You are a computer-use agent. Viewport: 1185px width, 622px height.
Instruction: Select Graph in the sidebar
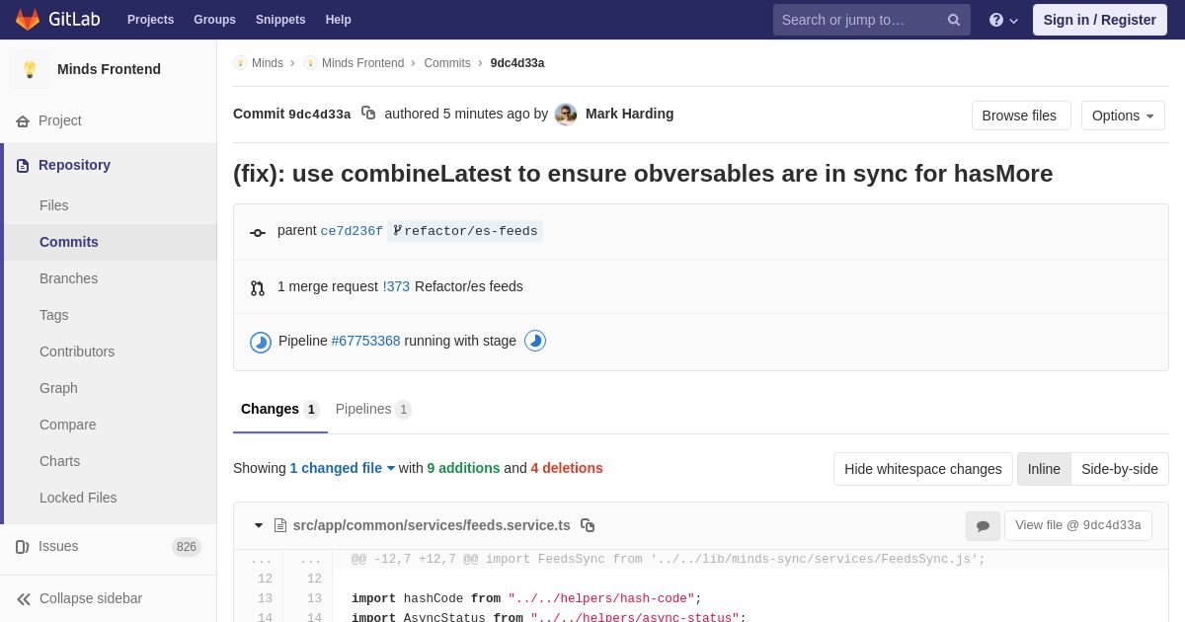[111, 388]
